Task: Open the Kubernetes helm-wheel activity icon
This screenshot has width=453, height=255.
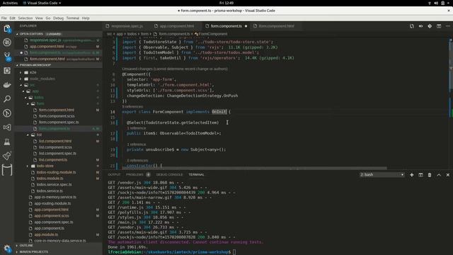Action: 7,42
